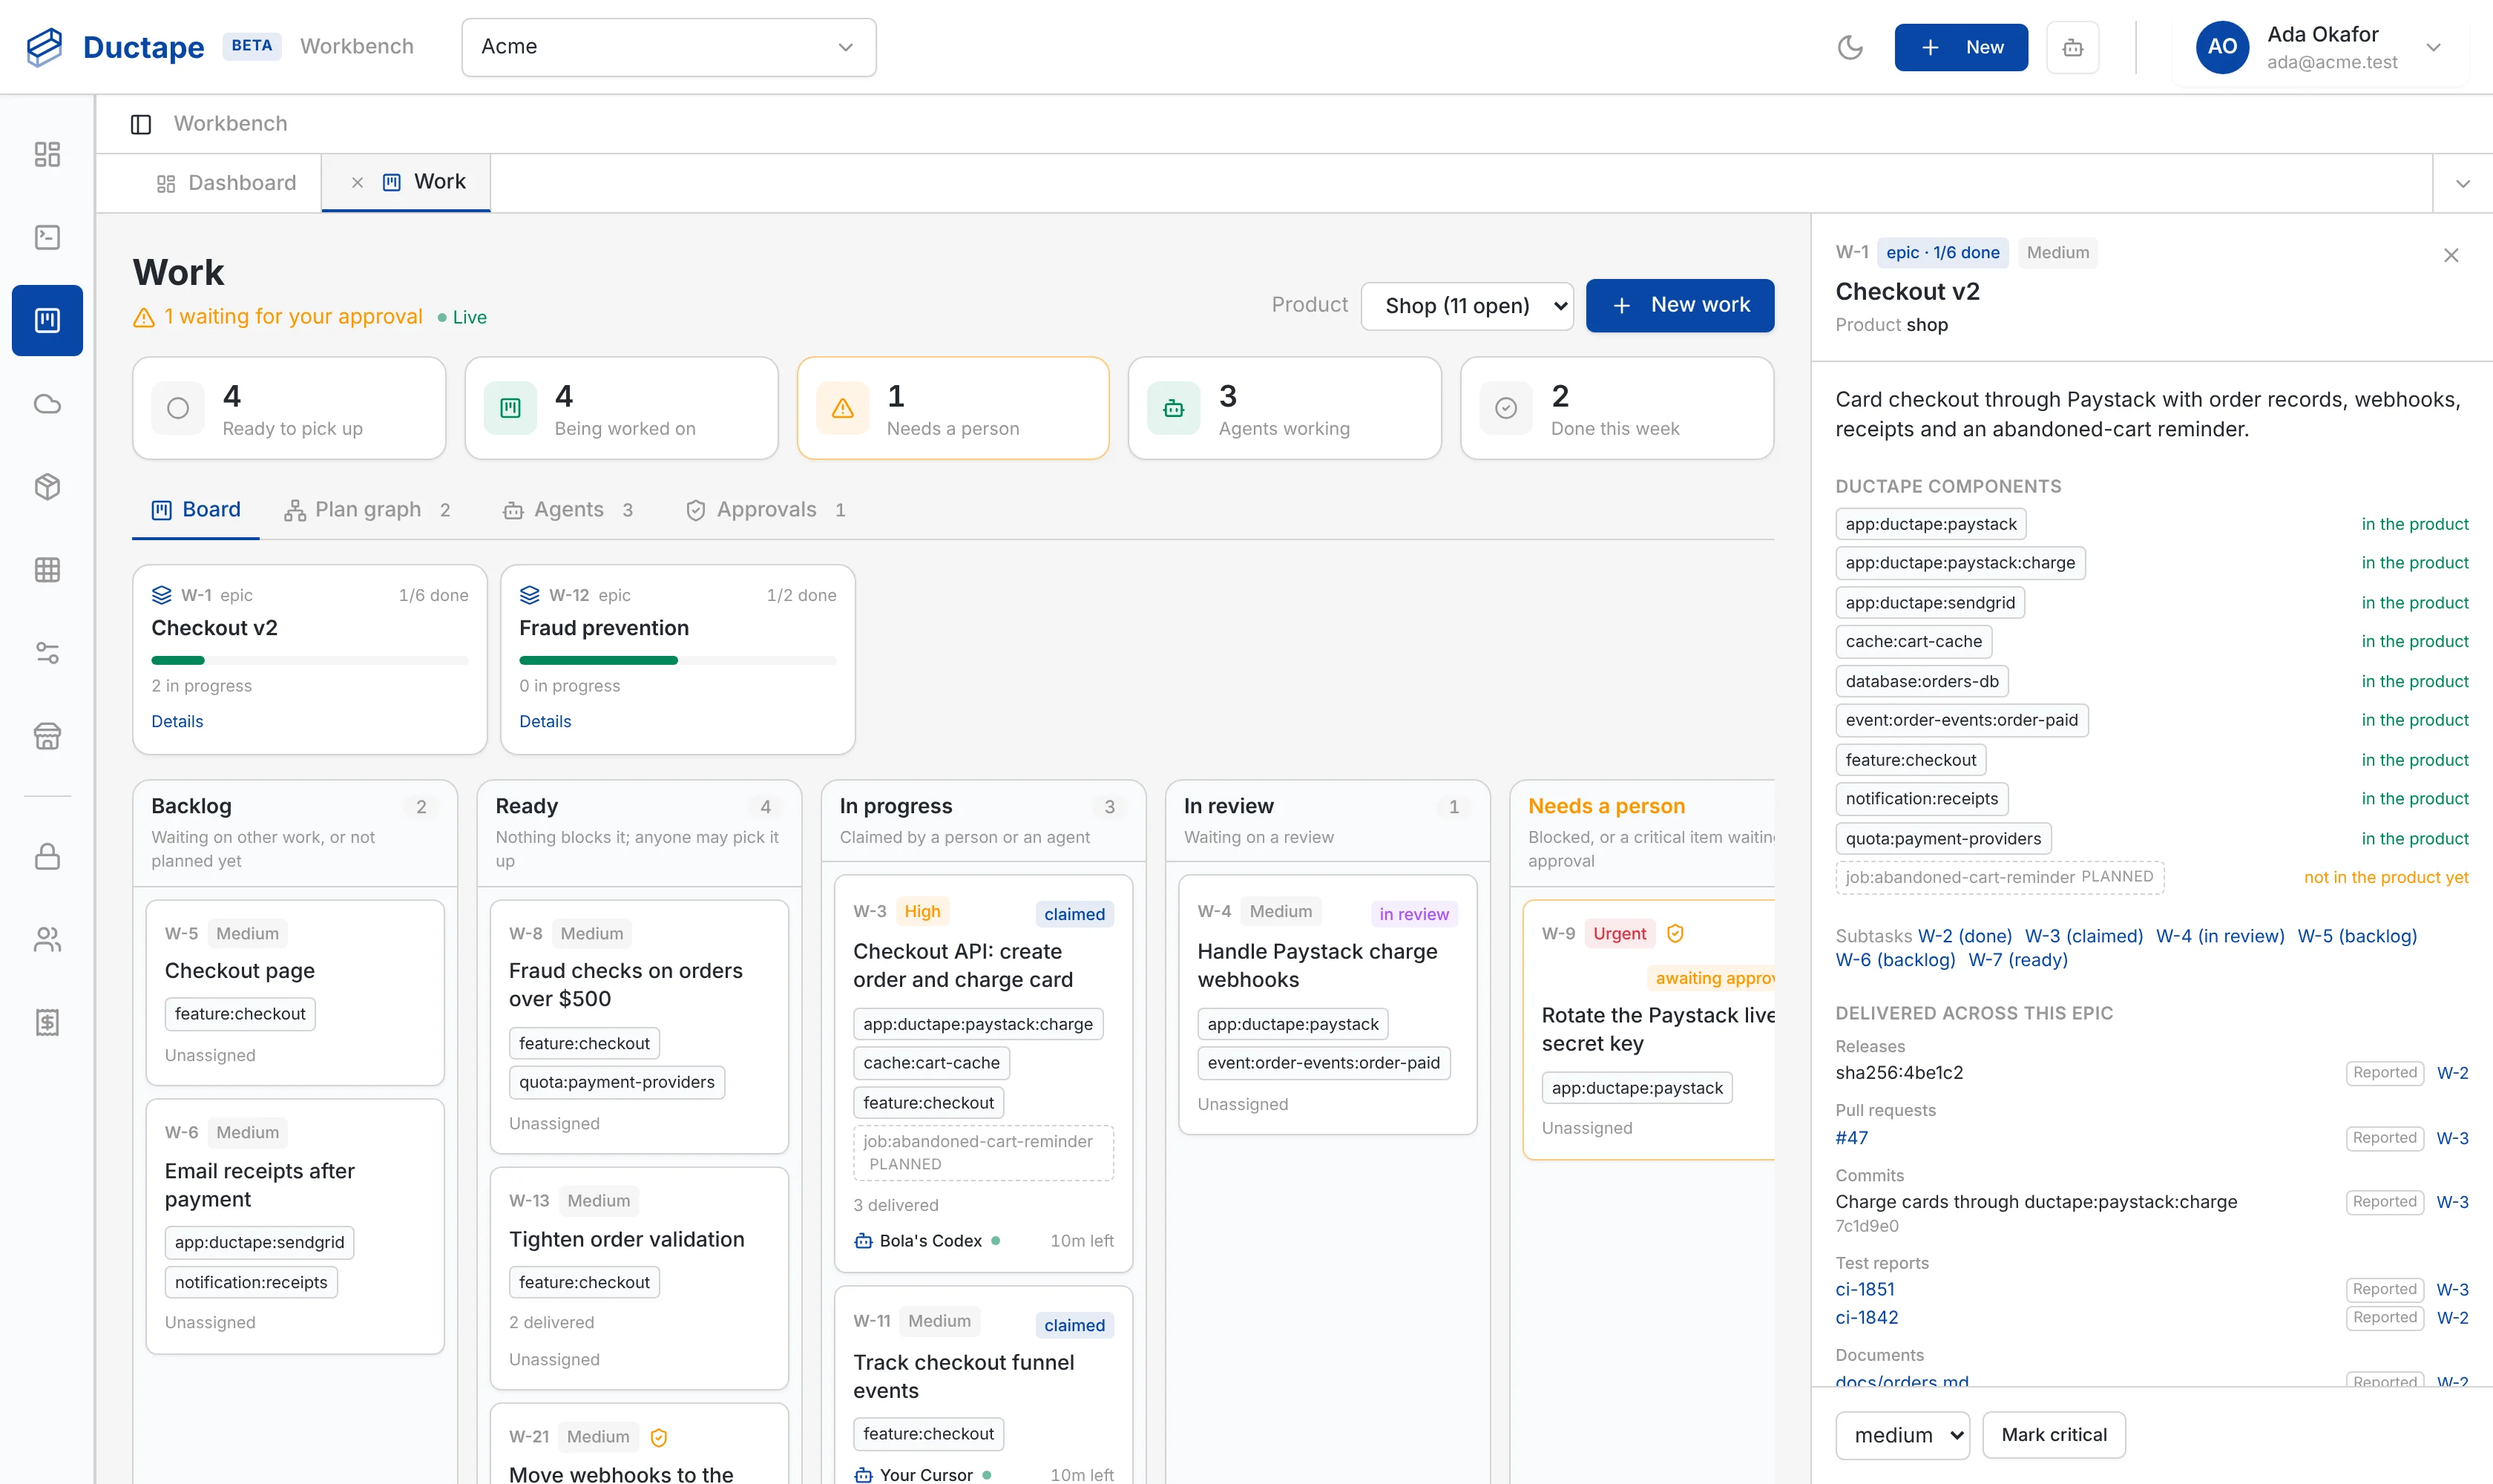
Task: Open the sliders settings icon in sidebar
Action: tap(47, 653)
